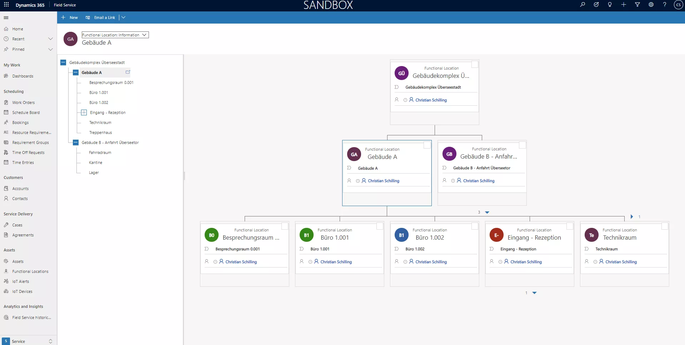Open the settings gear icon
This screenshot has width=685, height=345.
pos(651,5)
